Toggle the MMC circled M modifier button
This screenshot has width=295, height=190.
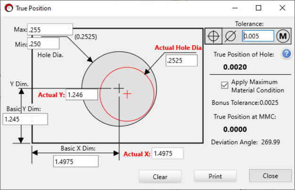283,36
